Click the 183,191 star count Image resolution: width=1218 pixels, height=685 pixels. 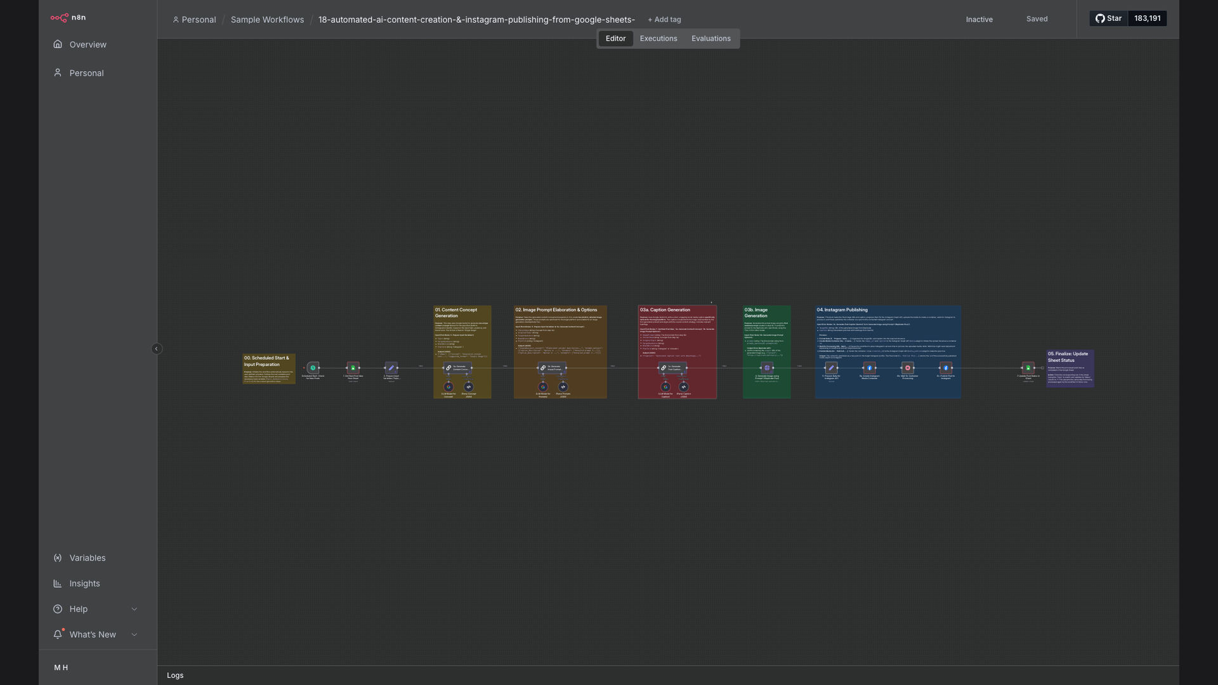point(1147,18)
